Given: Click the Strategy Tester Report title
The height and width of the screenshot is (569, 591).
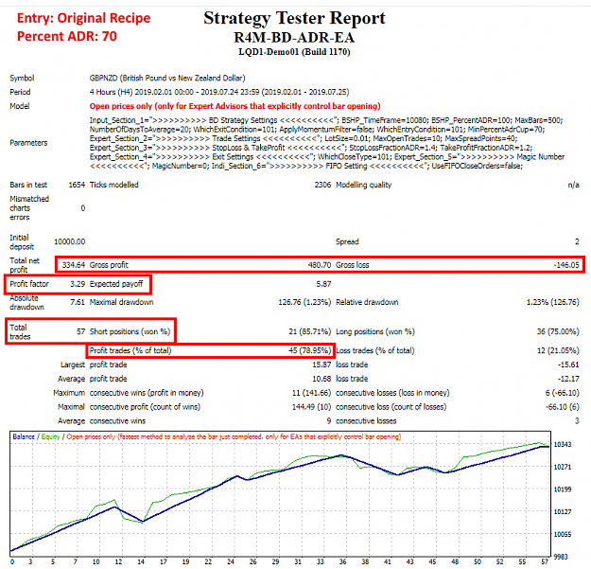Looking at the screenshot, I should pyautogui.click(x=294, y=18).
